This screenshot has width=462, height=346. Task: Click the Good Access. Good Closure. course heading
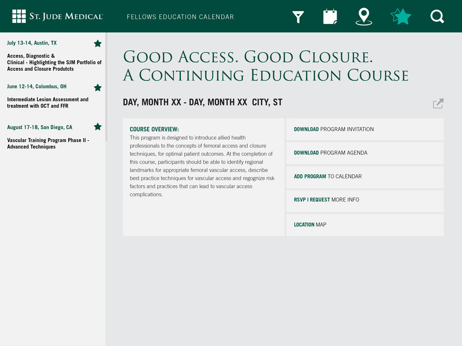tap(265, 66)
